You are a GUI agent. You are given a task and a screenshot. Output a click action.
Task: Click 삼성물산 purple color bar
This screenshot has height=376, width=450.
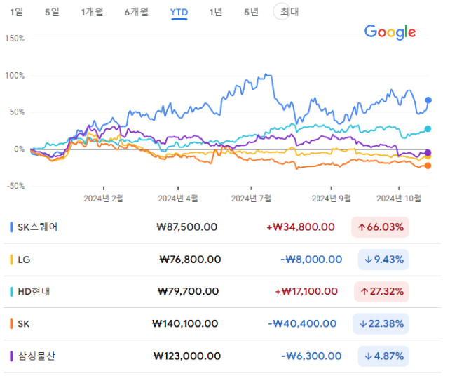coord(11,356)
